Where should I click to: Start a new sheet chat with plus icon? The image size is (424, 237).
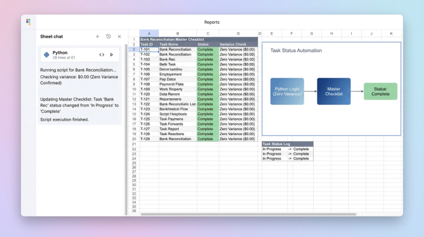(x=98, y=36)
